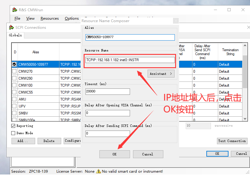This screenshot has height=176, width=250.
Task: Uncheck the CMW50050-109977 row checkbox
Action: tap(14, 64)
